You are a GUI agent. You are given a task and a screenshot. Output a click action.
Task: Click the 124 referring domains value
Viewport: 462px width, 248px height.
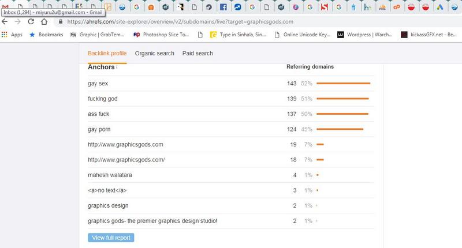(292, 129)
